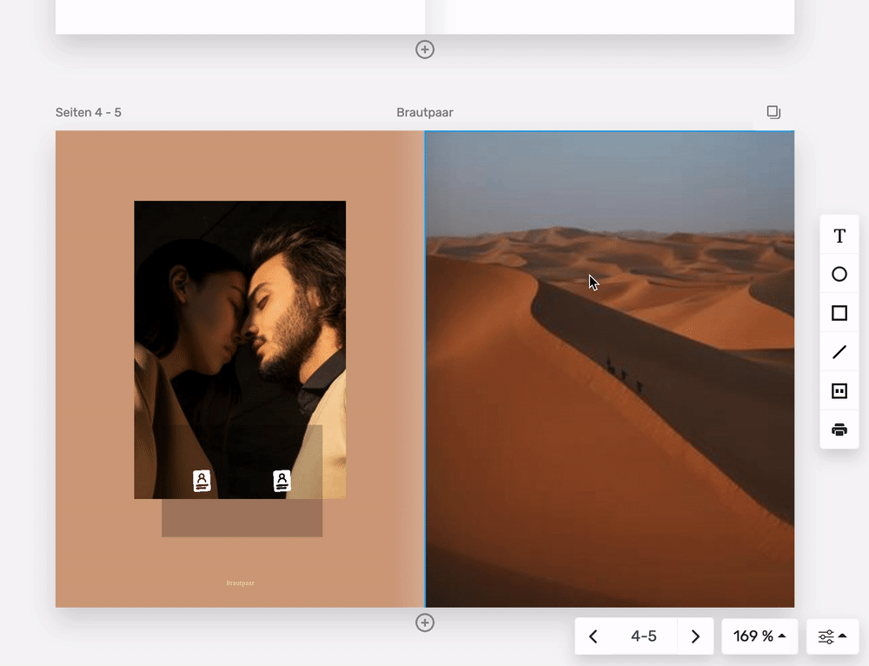Image resolution: width=869 pixels, height=666 pixels.
Task: Click the right portrait placeholder icon
Action: 282,481
